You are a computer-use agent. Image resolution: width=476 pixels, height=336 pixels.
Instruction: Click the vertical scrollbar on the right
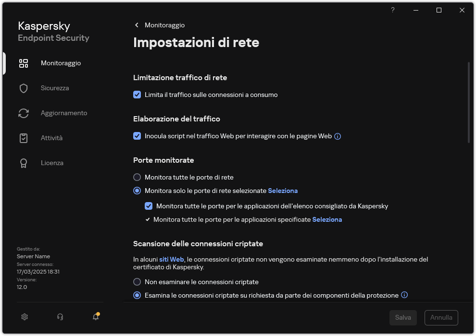[x=469, y=101]
